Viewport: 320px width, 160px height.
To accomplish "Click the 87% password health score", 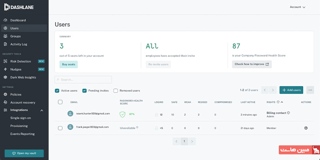I will click(x=132, y=114).
